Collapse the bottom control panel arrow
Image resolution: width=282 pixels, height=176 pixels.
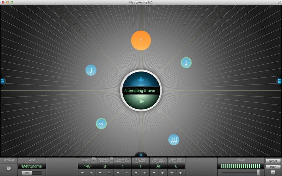click(141, 155)
